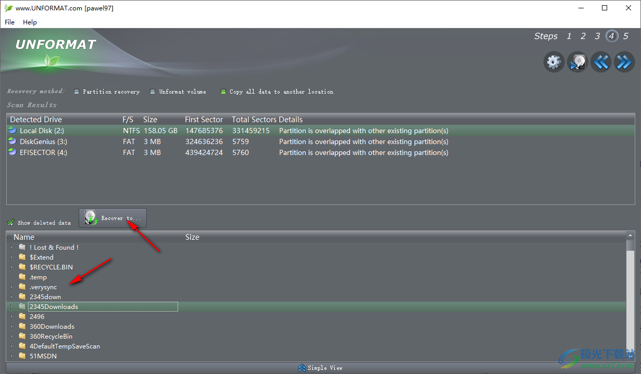Viewport: 641px width, 374px height.
Task: Click the 51MSDN folder icon
Action: point(22,356)
